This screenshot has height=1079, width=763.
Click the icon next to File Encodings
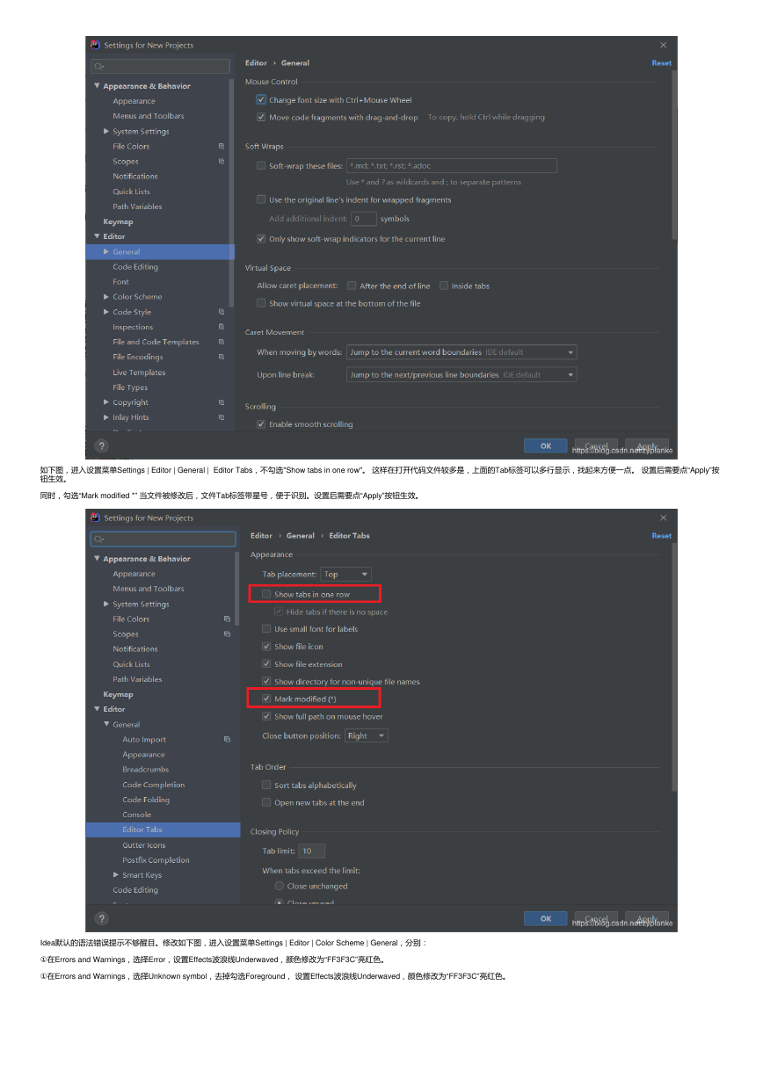point(222,357)
